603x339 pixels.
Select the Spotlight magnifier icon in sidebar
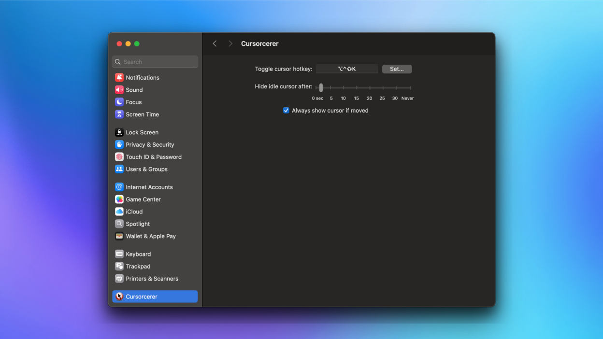(119, 224)
